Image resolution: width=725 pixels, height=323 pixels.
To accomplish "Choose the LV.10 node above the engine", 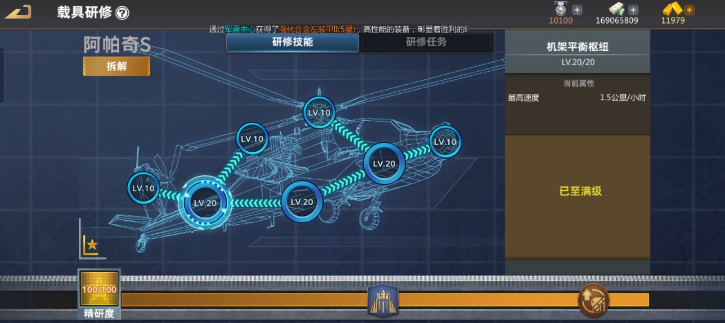I will pos(252,139).
